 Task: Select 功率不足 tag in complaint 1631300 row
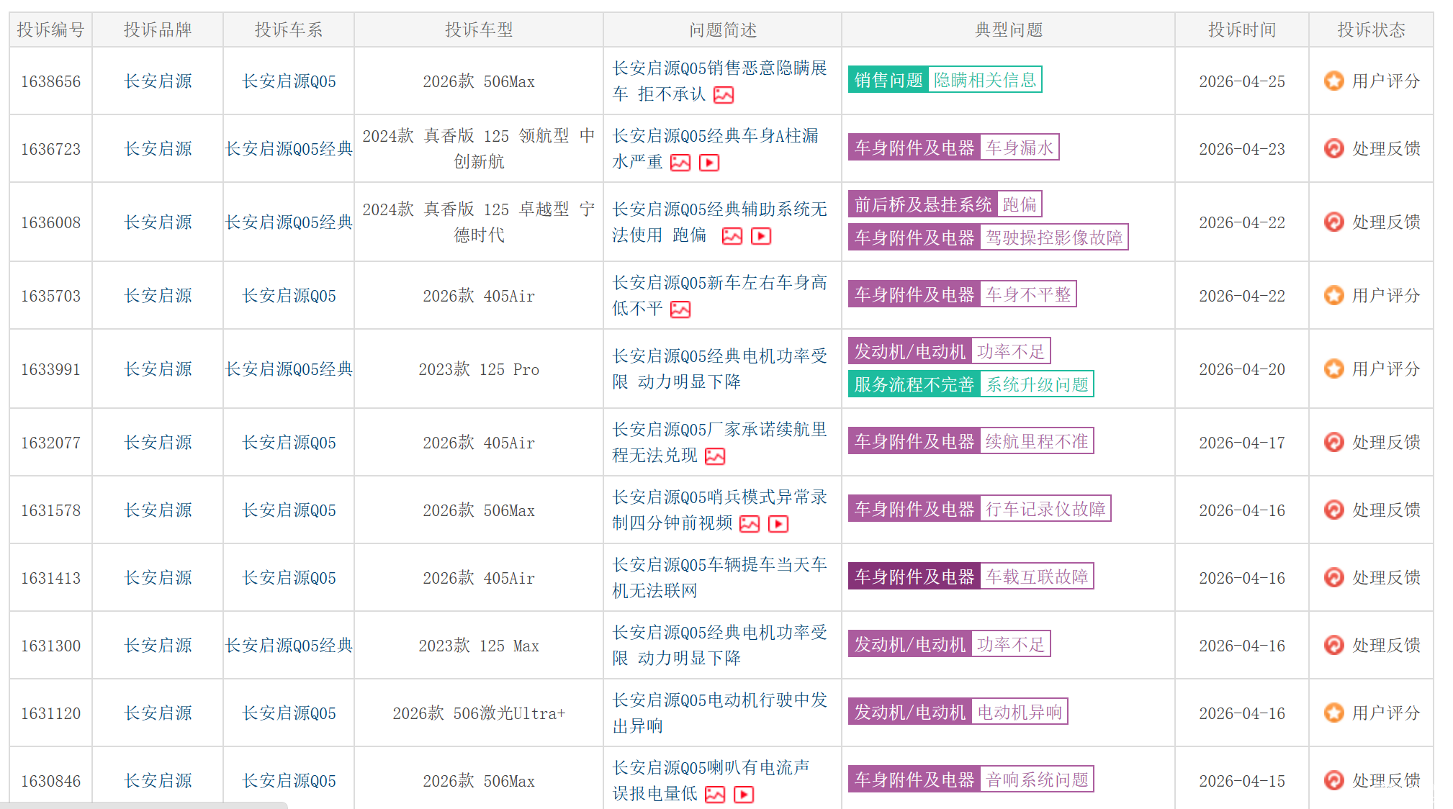point(1011,644)
